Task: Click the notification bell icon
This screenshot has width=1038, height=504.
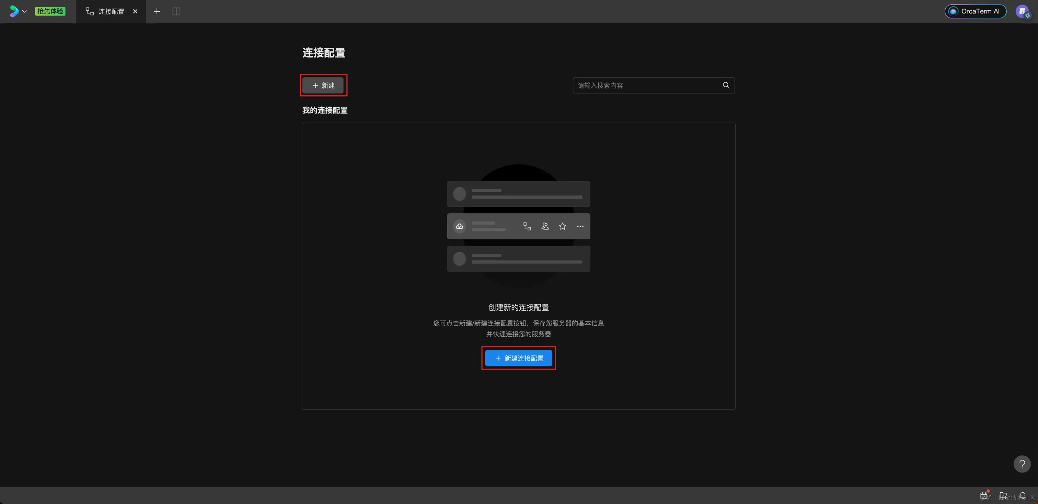Action: click(1023, 495)
